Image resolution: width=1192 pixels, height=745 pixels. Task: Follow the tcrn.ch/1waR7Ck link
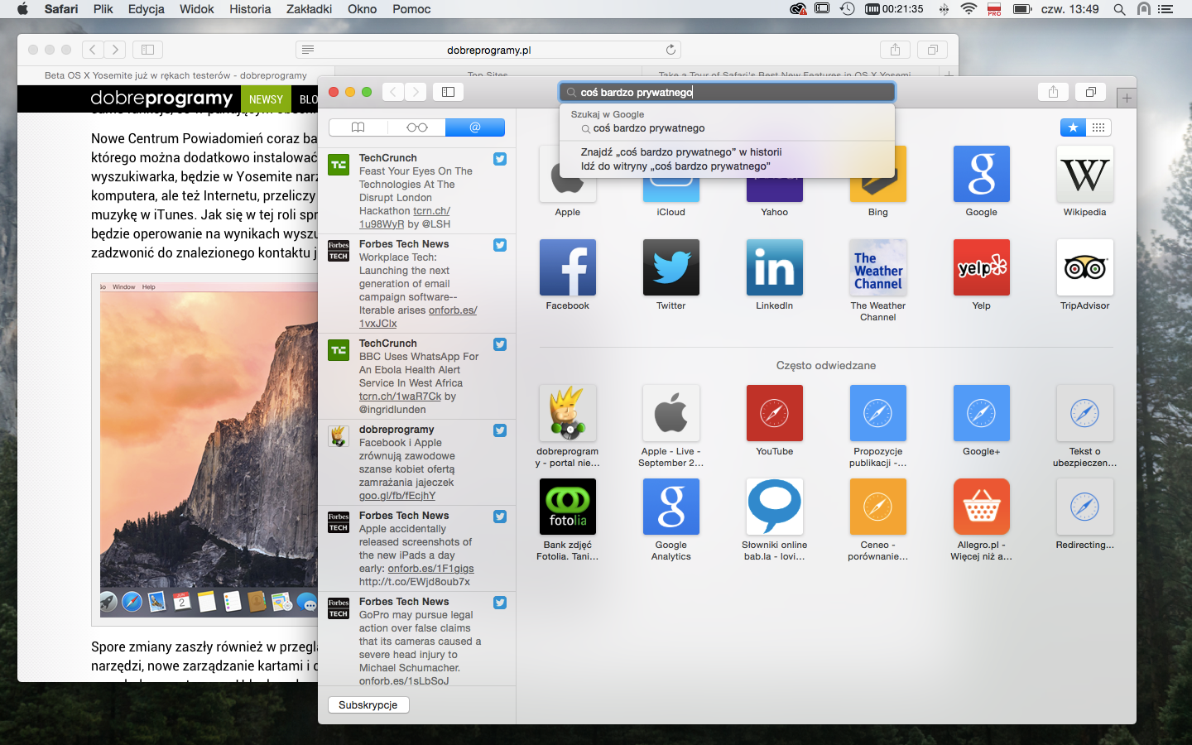coord(400,397)
